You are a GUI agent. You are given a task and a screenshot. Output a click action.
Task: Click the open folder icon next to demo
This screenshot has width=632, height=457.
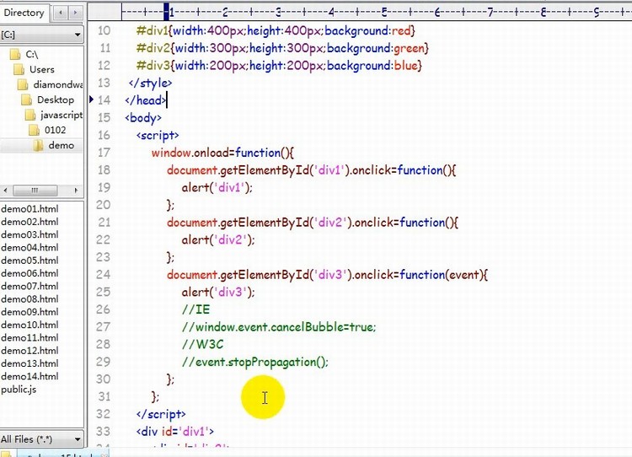[x=38, y=145]
